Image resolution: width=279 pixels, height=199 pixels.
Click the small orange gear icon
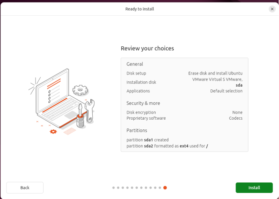53,132
